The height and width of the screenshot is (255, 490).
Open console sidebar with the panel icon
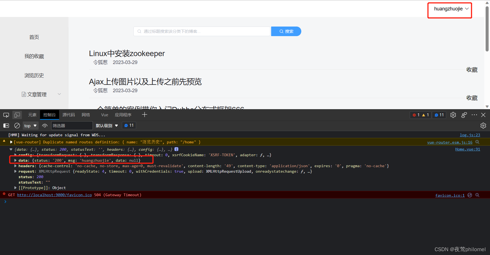6,125
